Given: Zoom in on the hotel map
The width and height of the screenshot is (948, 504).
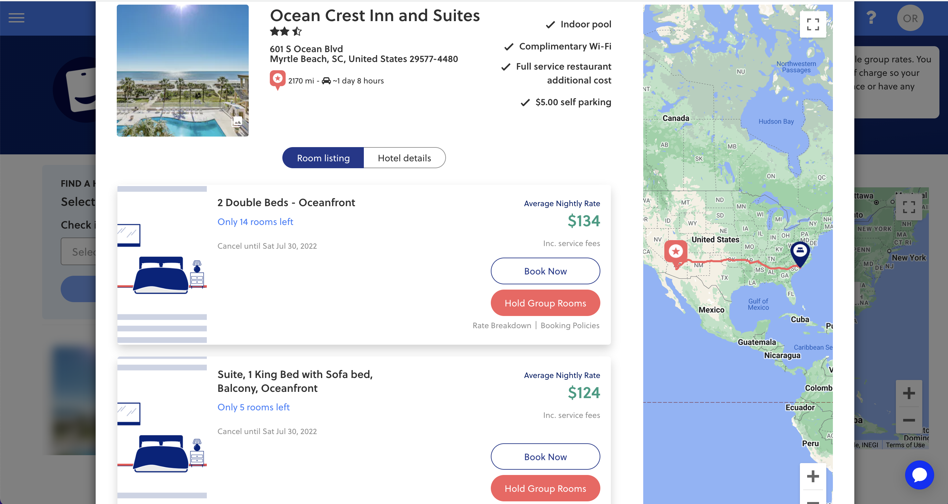Looking at the screenshot, I should 812,476.
